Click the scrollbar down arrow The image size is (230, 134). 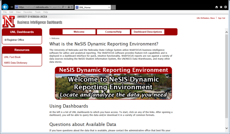(226, 128)
